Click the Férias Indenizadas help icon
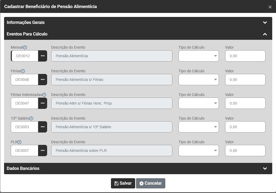The width and height of the screenshot is (276, 193). coord(44,95)
